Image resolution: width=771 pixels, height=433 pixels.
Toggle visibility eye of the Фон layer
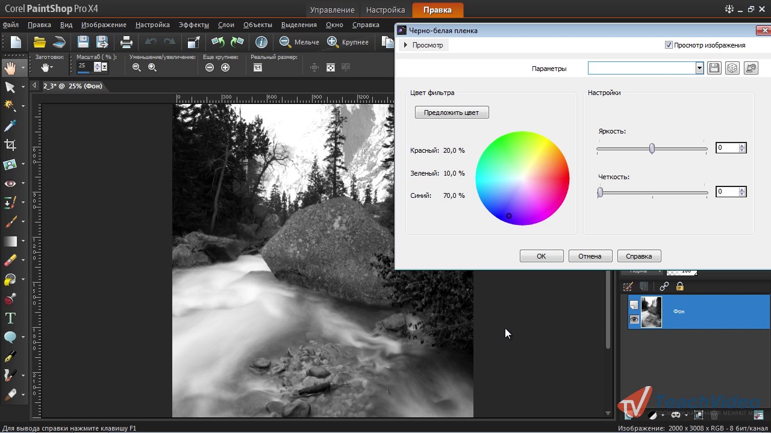(634, 319)
